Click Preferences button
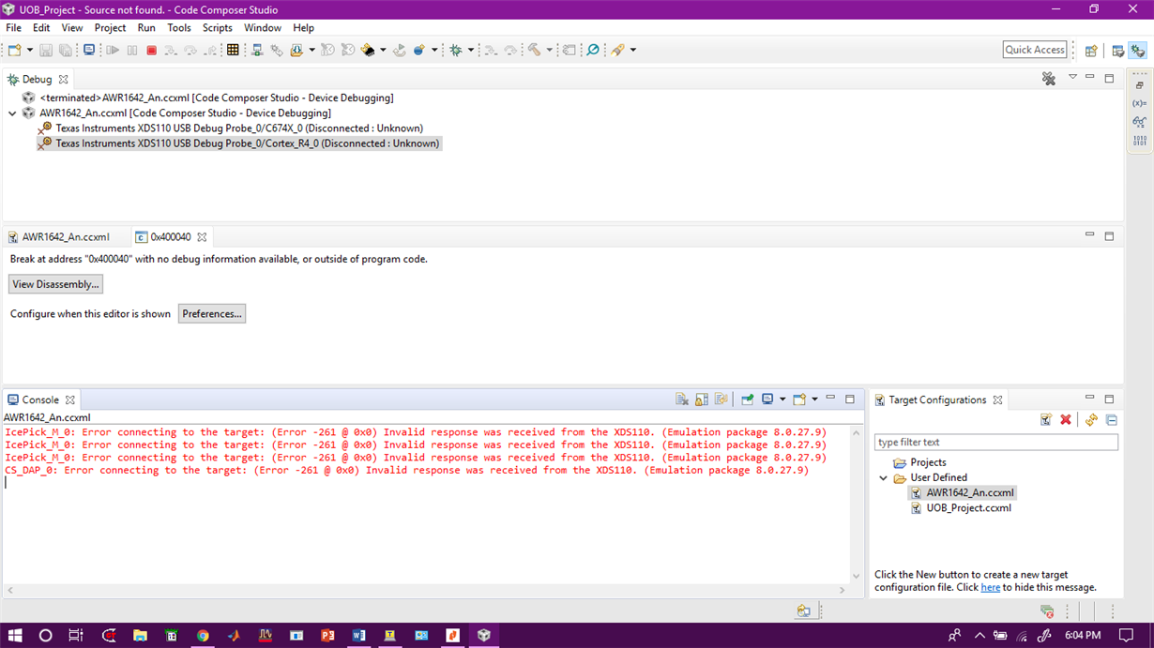 point(212,314)
